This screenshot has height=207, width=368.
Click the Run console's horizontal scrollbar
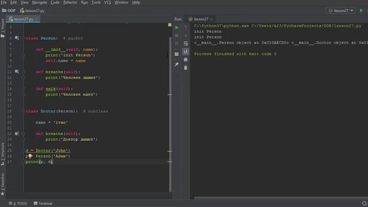pos(281,198)
